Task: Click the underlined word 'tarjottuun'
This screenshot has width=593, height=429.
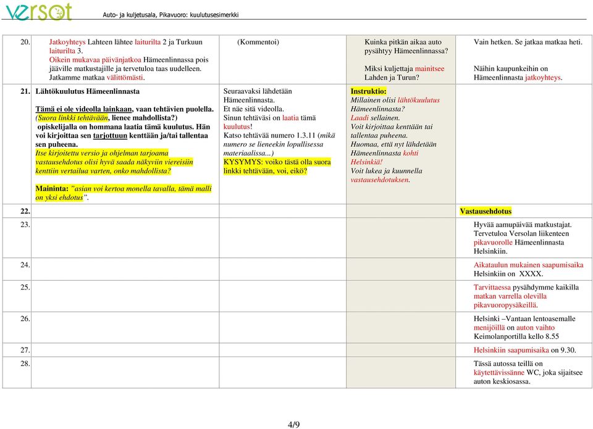Action: 110,135
